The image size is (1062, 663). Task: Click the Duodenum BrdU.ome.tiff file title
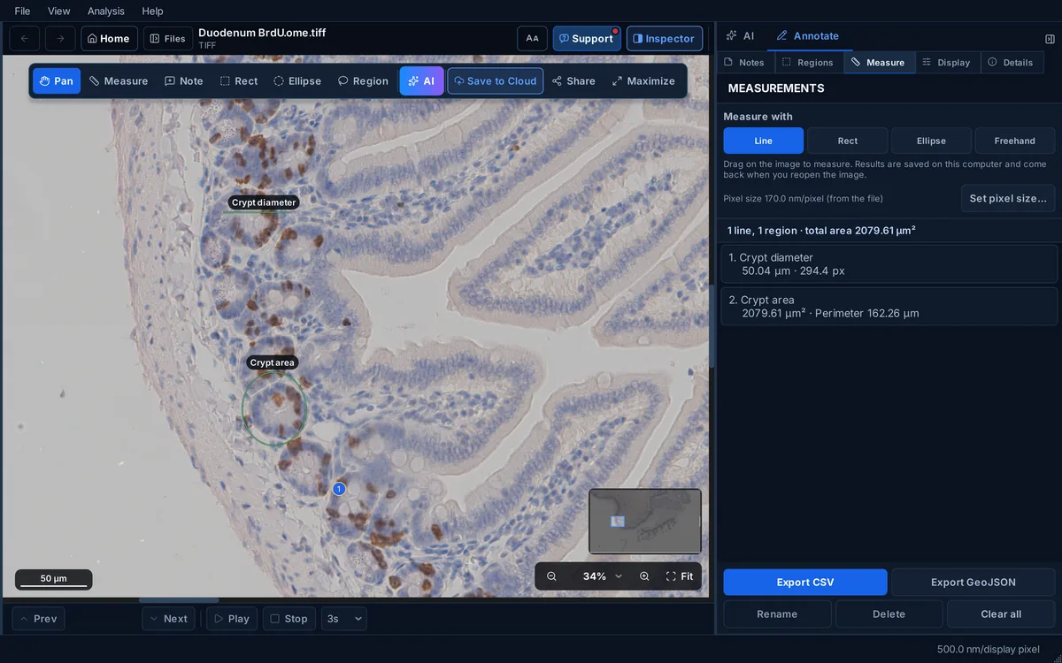coord(262,33)
